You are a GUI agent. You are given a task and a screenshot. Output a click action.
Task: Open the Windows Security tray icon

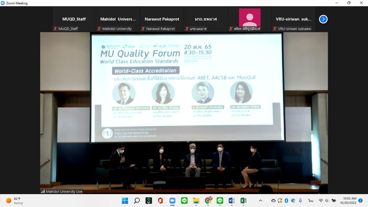pos(293,201)
